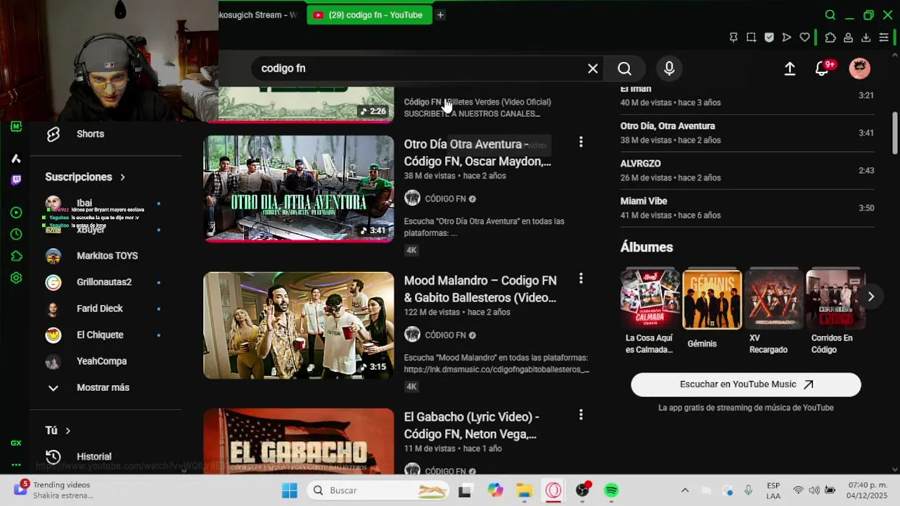Open Opera downloads icon
The image size is (900, 506).
coord(866,37)
